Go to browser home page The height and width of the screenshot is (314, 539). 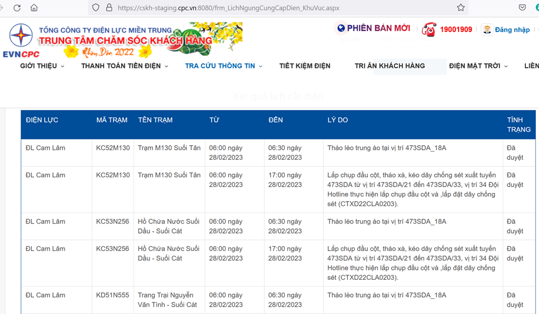[34, 8]
